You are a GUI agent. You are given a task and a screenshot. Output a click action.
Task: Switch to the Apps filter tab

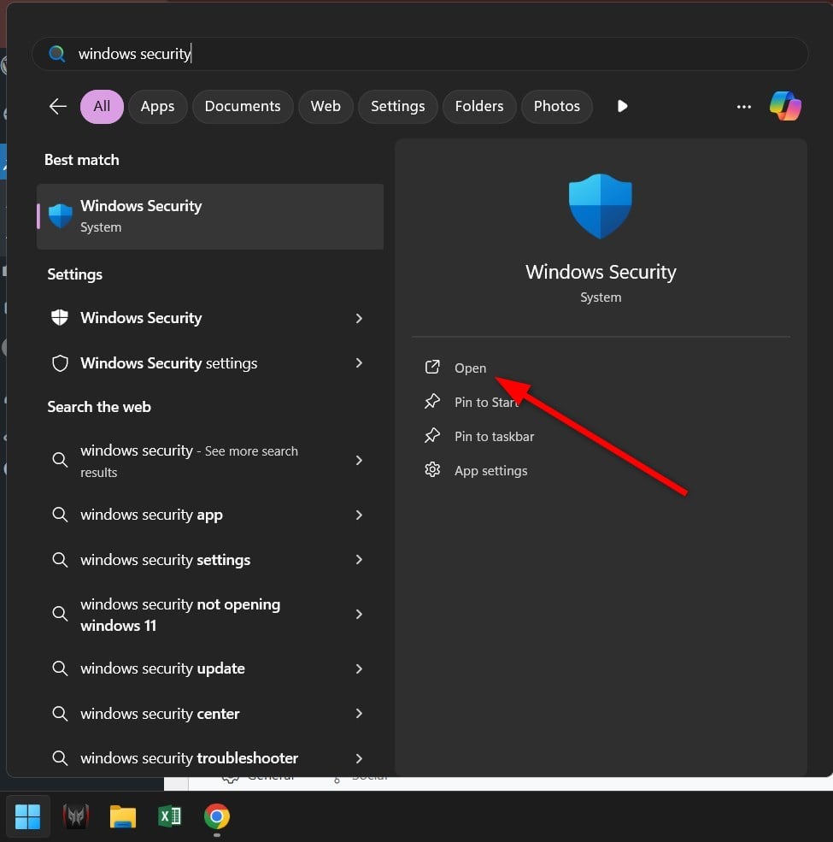click(x=157, y=106)
